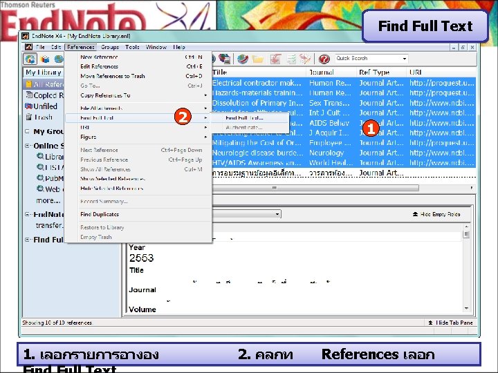498x373 pixels.
Task: Open the Tools menu
Action: click(132, 47)
